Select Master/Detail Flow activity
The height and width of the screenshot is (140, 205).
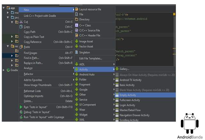145,110
